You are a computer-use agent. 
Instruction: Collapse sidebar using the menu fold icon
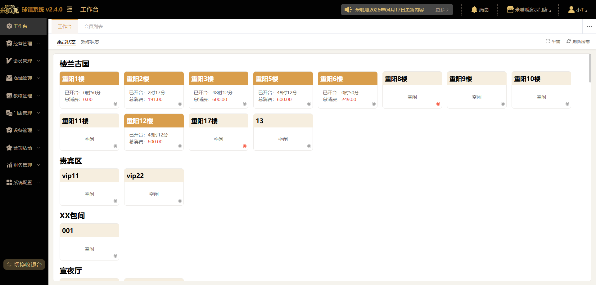(70, 9)
